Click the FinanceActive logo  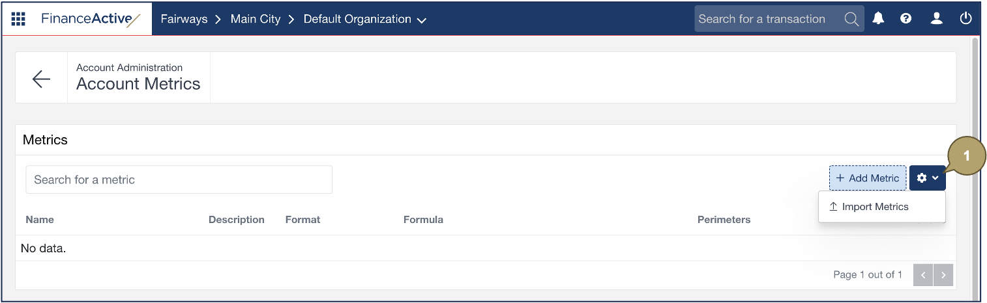click(x=91, y=19)
